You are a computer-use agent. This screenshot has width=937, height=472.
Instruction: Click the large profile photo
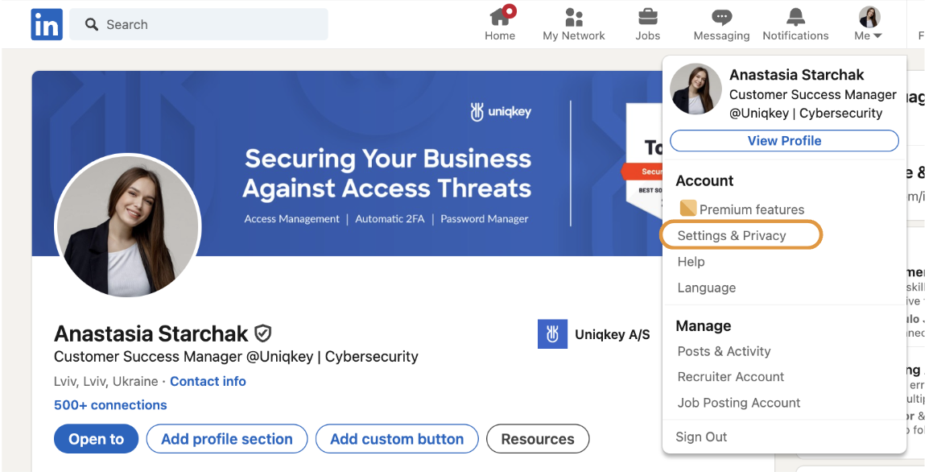pyautogui.click(x=128, y=226)
